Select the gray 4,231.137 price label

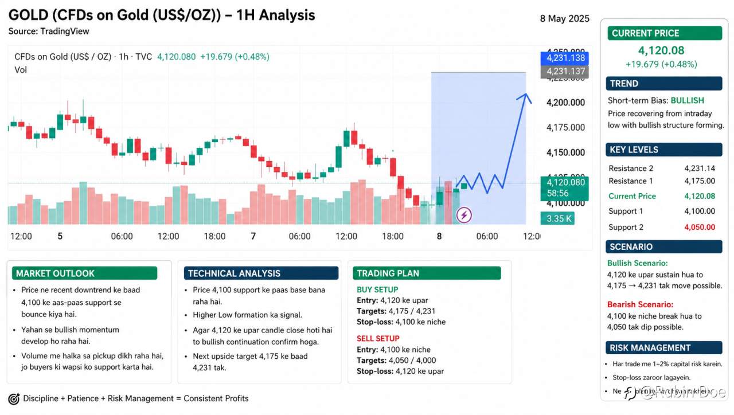565,72
